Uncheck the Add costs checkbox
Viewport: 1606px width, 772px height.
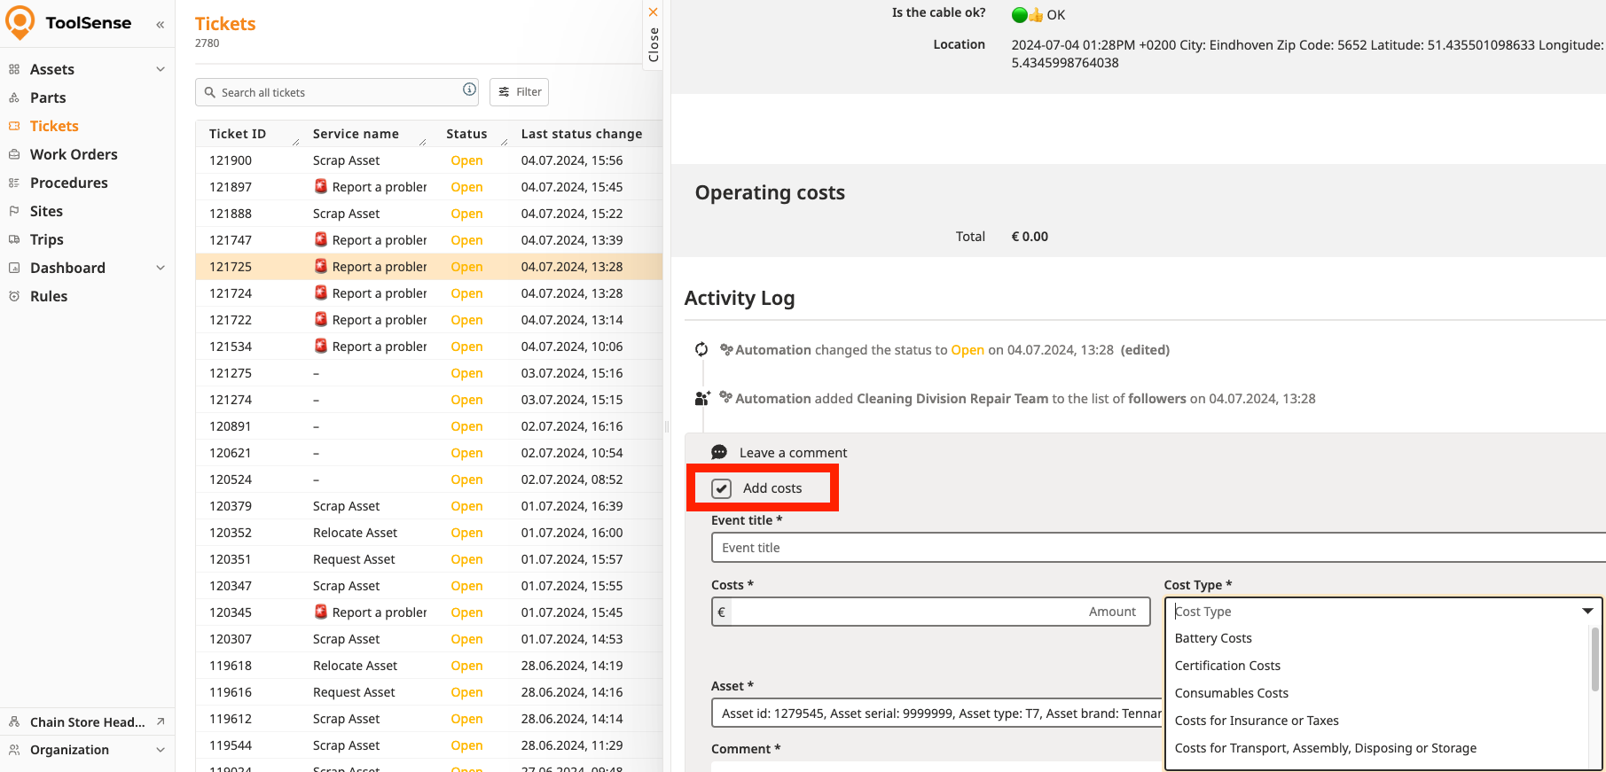[722, 488]
